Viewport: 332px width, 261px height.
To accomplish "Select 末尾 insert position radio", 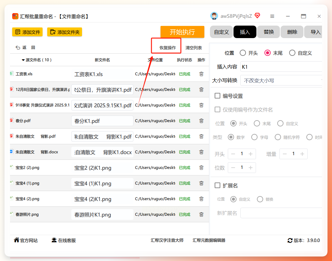I will pos(268,53).
